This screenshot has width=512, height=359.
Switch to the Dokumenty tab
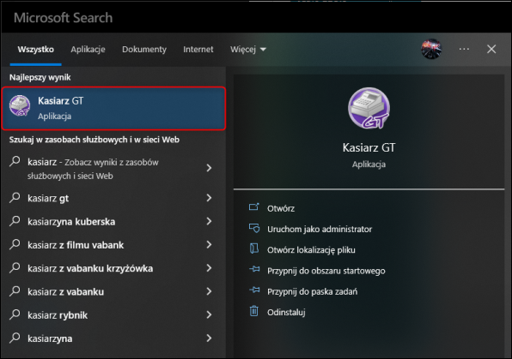[x=144, y=49]
